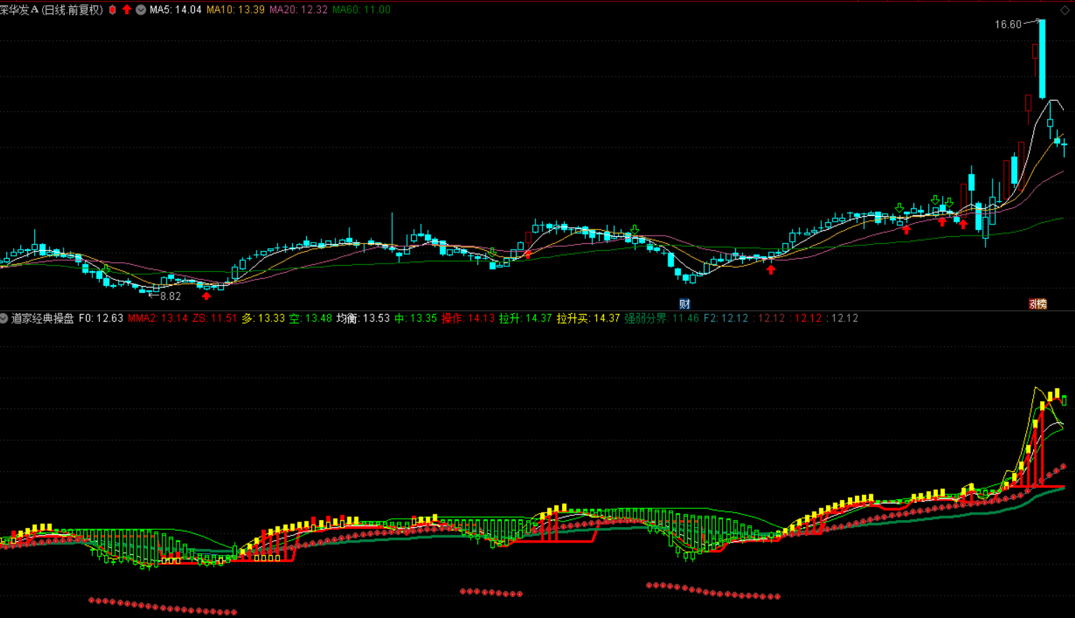
Task: Open the 财 finance marker on timeline
Action: click(685, 304)
